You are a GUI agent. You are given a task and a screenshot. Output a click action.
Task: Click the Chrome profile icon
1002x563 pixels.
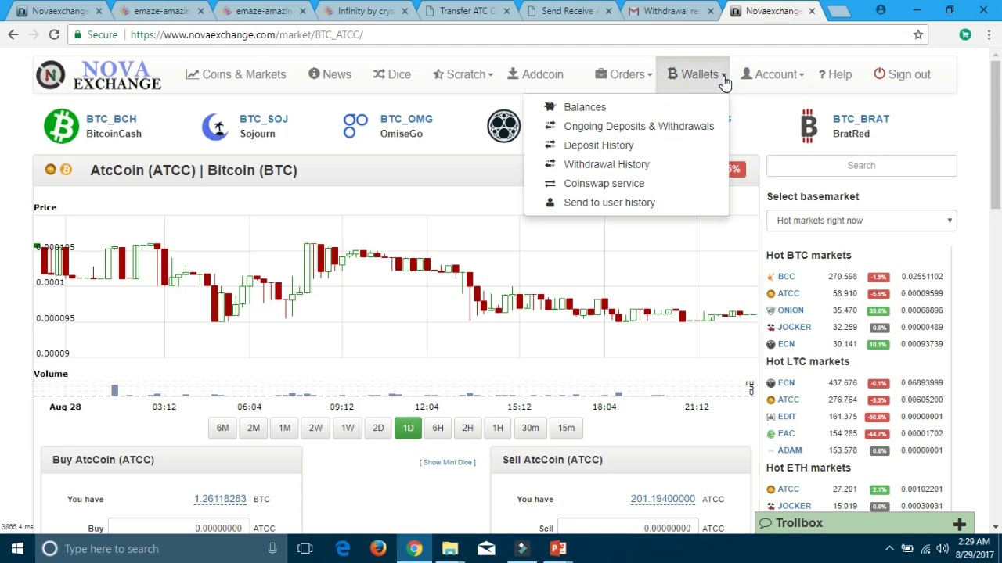point(881,10)
